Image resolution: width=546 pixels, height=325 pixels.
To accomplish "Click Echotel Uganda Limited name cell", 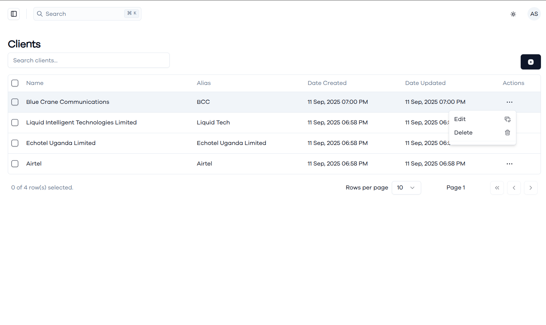I will point(61,143).
